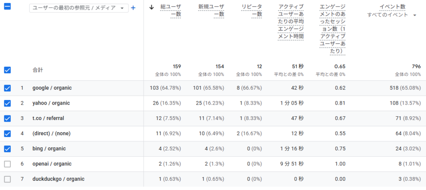Viewport: 426px width, 190px height.
Task: Sort by イベント数 column header
Action: pos(393,7)
